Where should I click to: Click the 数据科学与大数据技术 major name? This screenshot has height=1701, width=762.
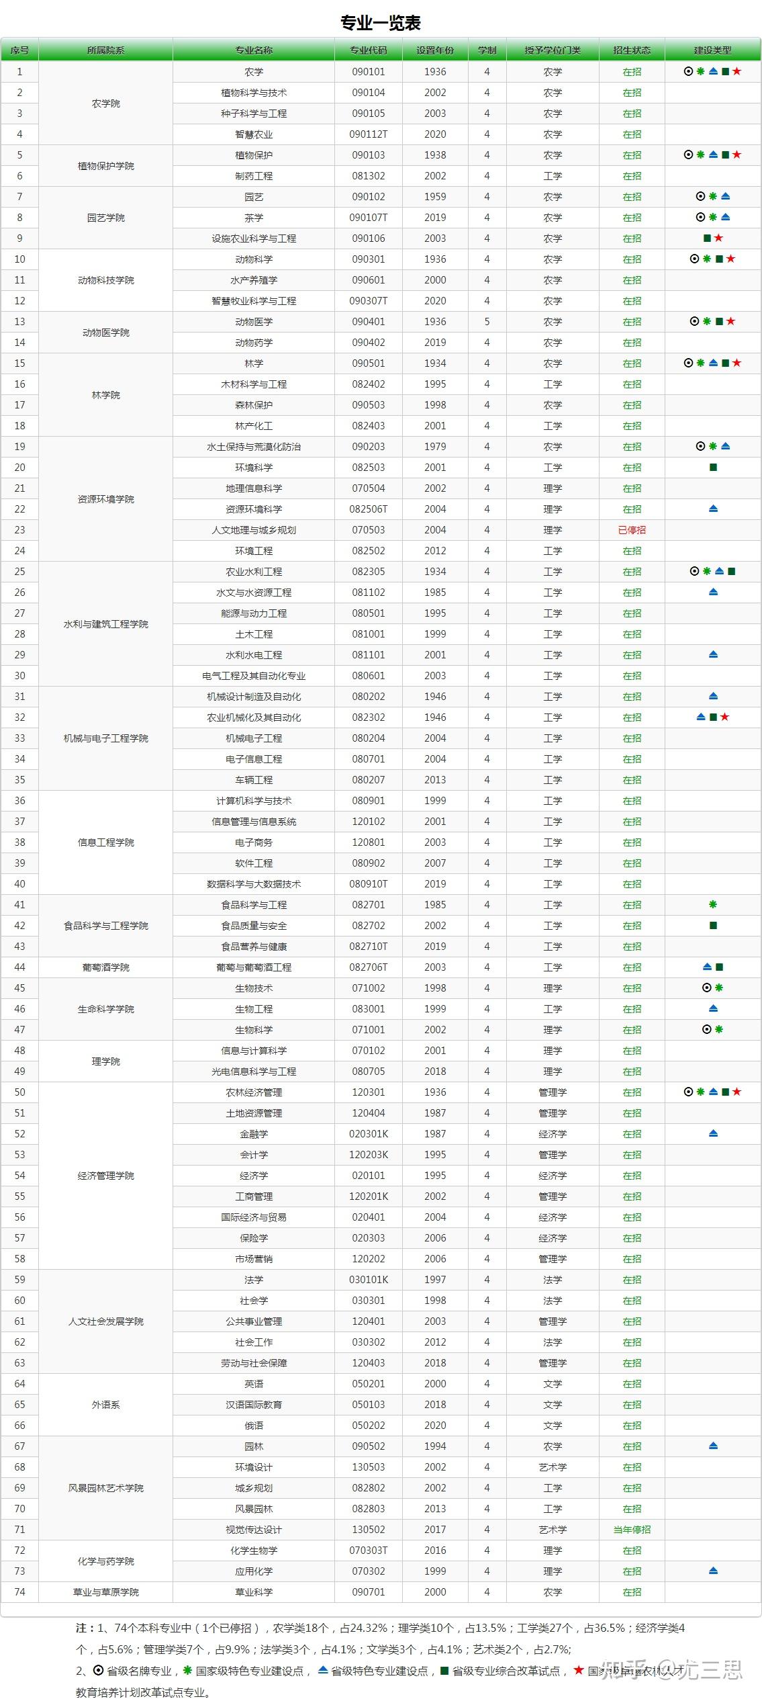point(254,884)
